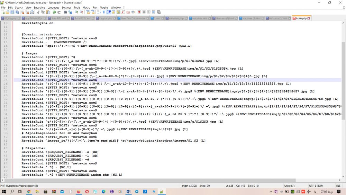Open the Settings menu
This screenshot has width=346, height=195.
tap(66, 8)
